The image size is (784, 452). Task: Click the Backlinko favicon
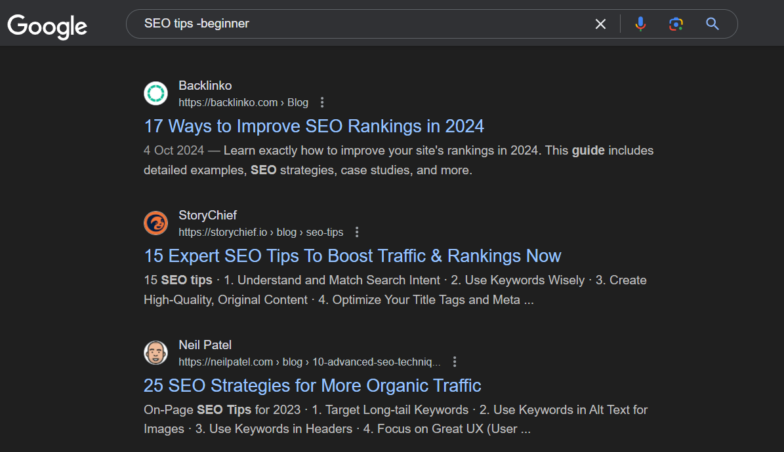pyautogui.click(x=156, y=94)
